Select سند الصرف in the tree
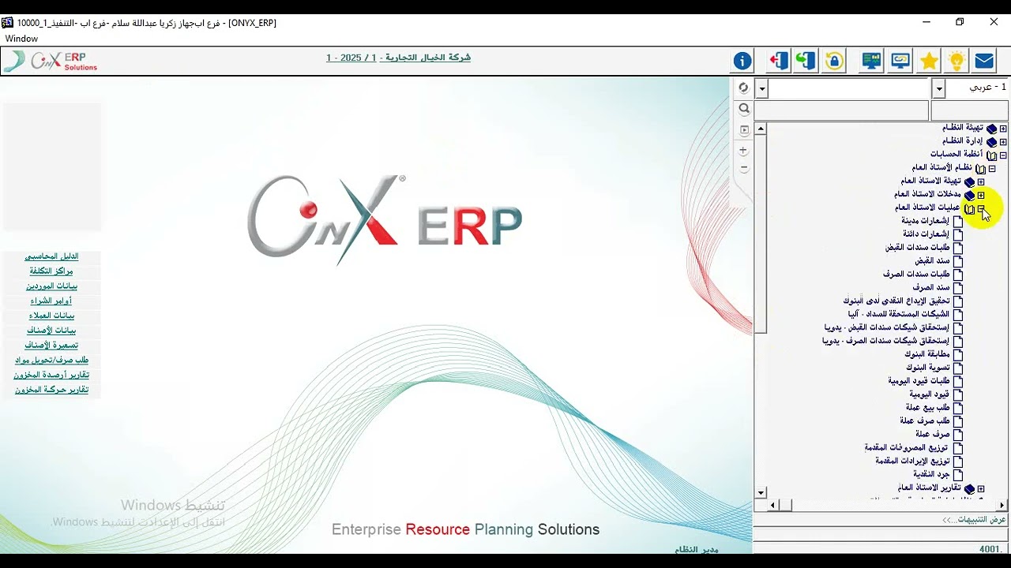This screenshot has height=568, width=1011. (931, 288)
